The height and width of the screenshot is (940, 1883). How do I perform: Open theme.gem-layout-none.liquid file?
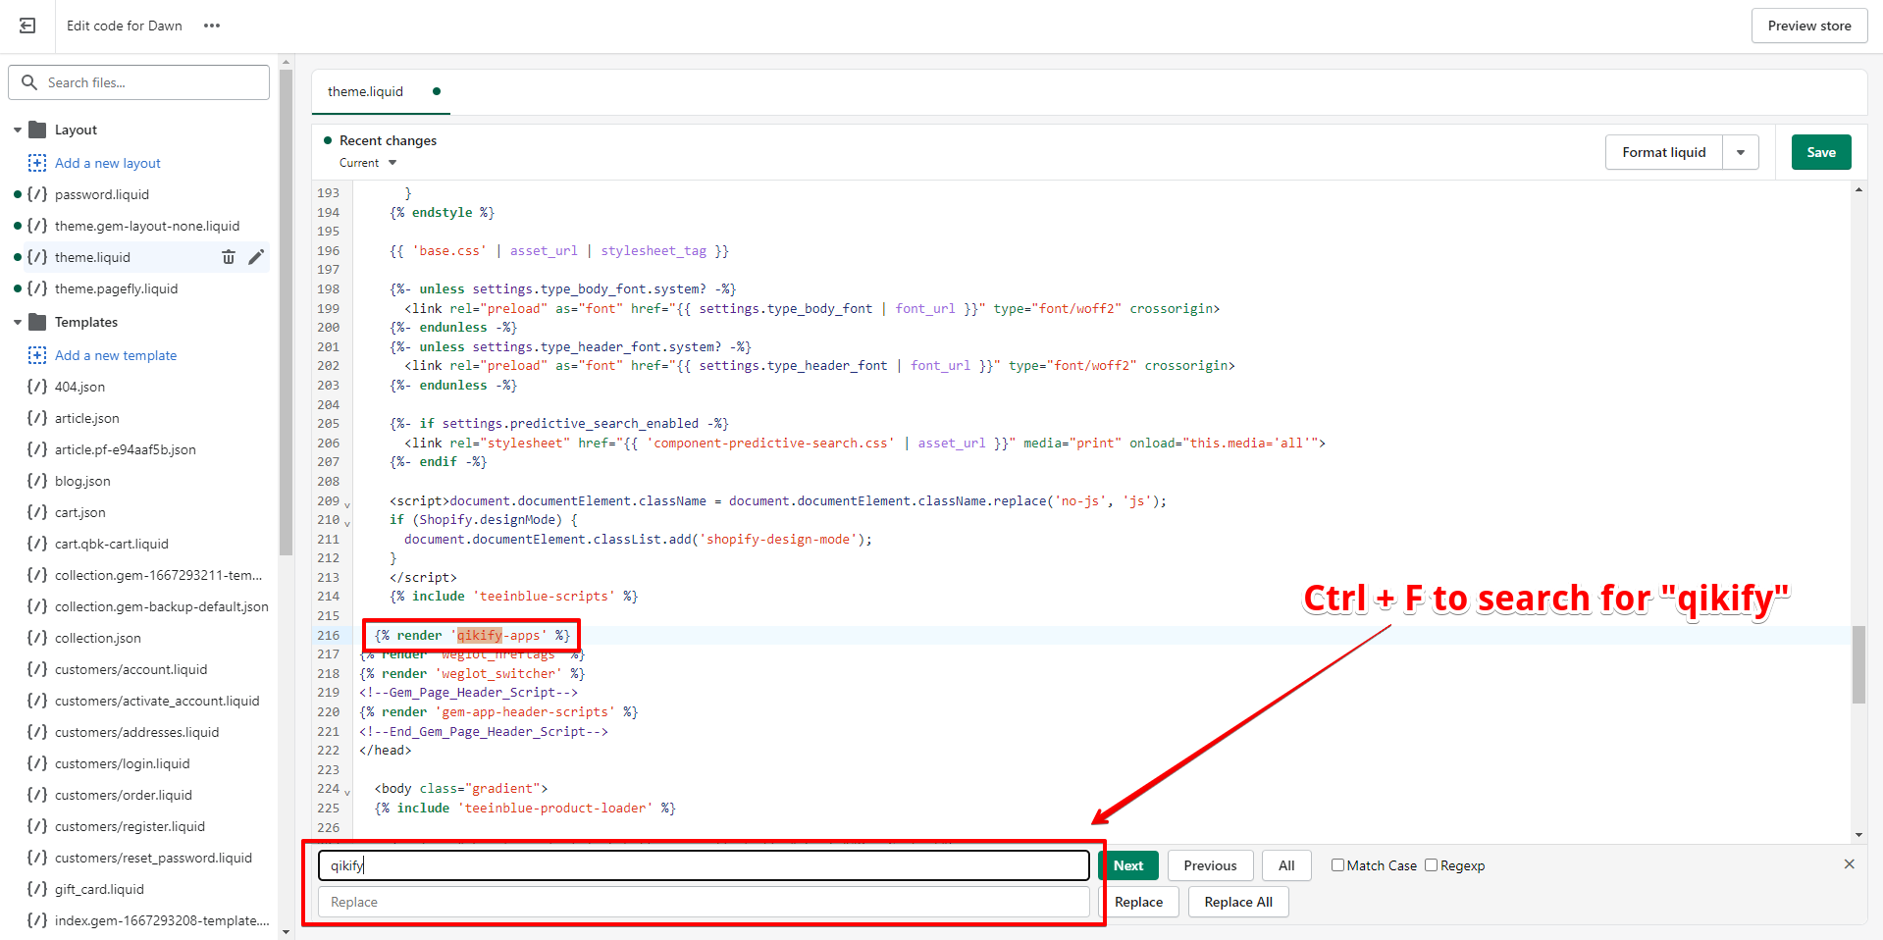147,226
